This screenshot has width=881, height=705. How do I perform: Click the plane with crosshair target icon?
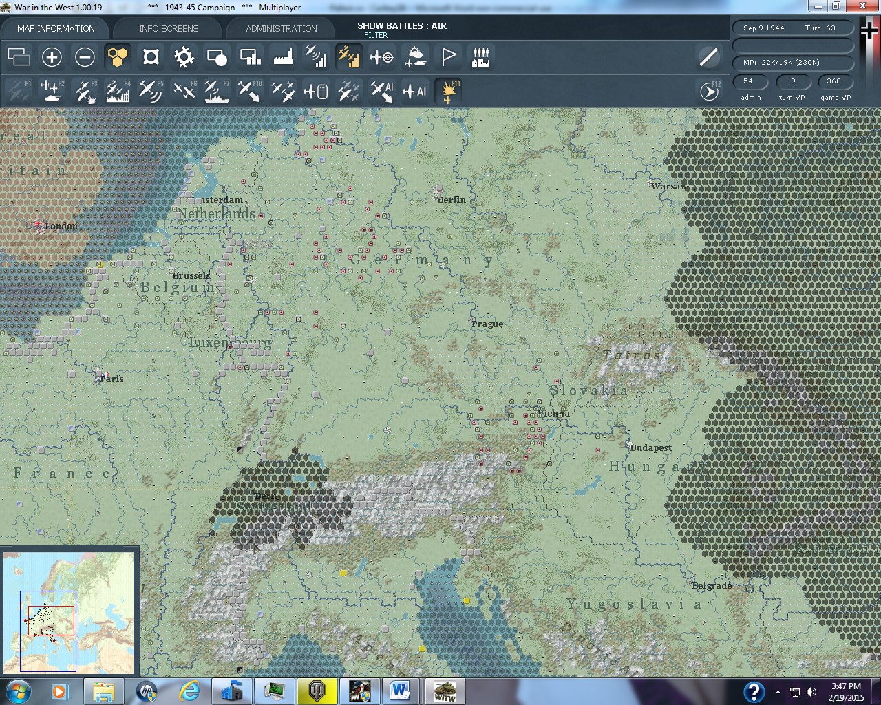click(x=382, y=56)
